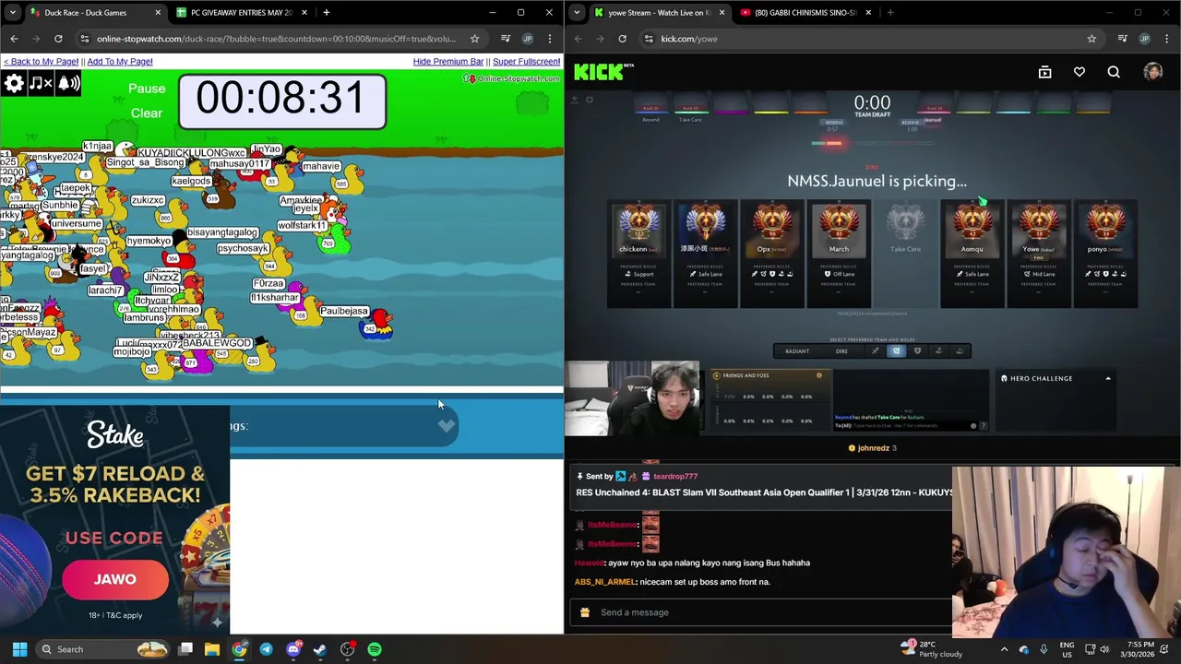Open Task View from the taskbar
The image size is (1181, 664).
coord(185,649)
